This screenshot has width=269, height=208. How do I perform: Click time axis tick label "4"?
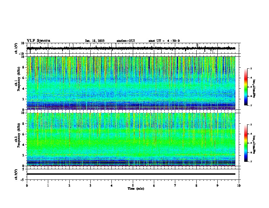[112, 186]
